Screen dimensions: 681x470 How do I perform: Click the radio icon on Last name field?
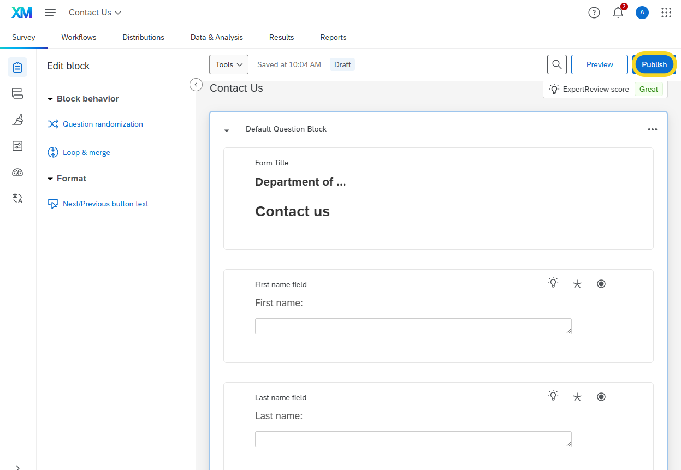[x=601, y=397]
